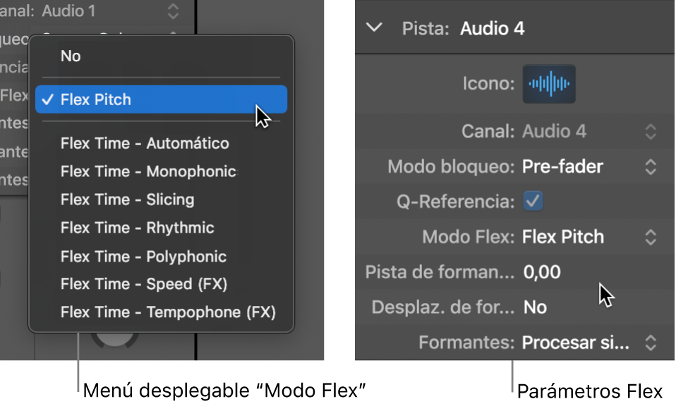Choose Flex Time - Rhythmic mode

pos(137,228)
